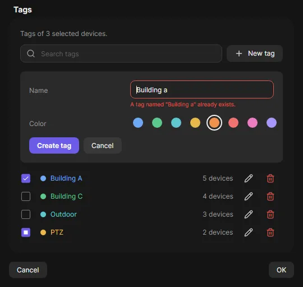Pick the purple color swatch
Viewport: 303px width, 287px height.
pyautogui.click(x=272, y=123)
